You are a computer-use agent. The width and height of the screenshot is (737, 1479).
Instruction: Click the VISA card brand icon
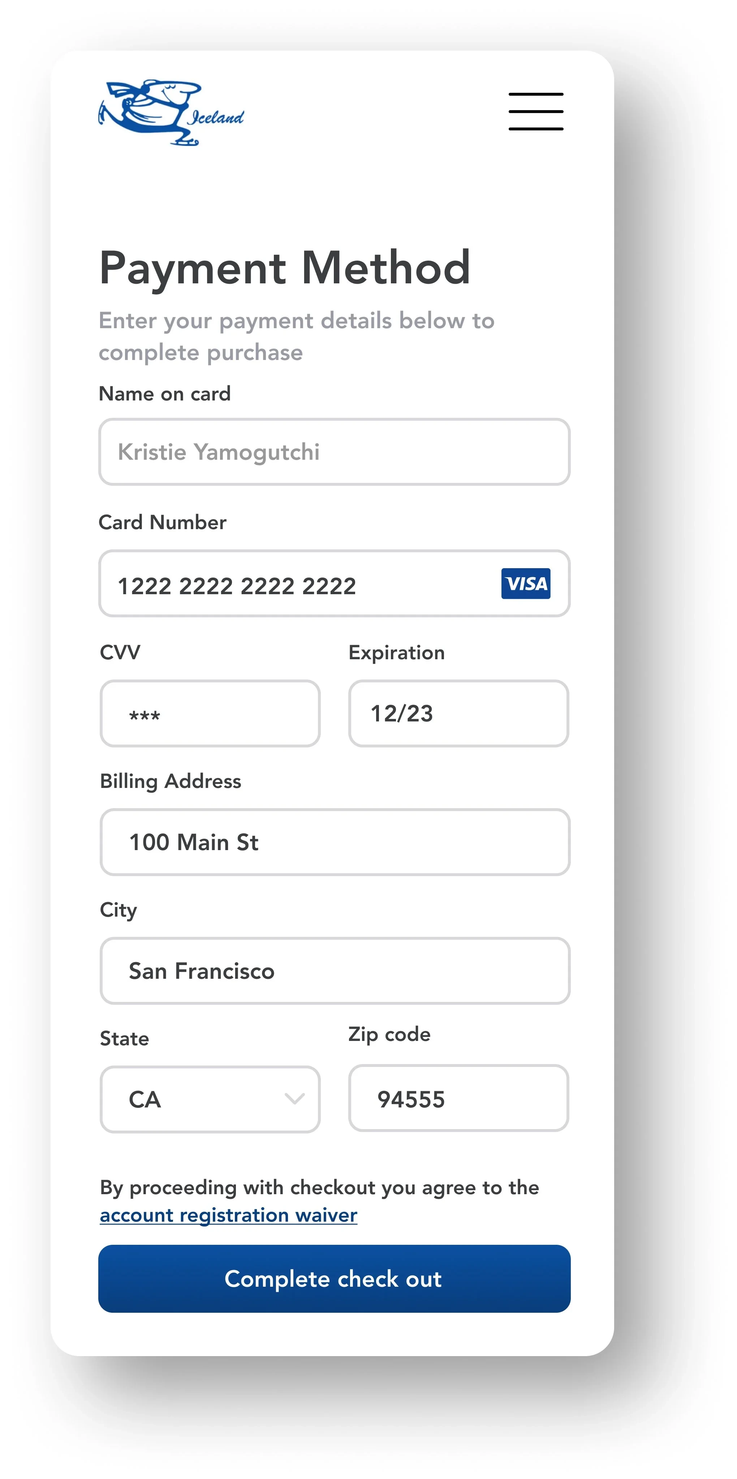pos(525,583)
